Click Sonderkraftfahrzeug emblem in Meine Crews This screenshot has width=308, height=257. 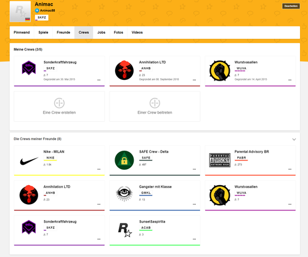(x=29, y=68)
